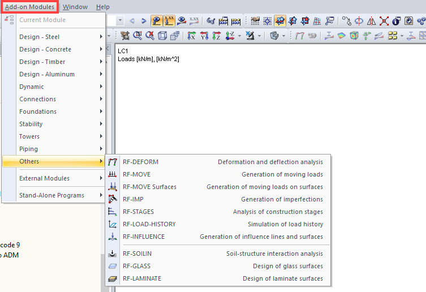Launch RF-LOAD-HISTORY simulation module

point(218,224)
